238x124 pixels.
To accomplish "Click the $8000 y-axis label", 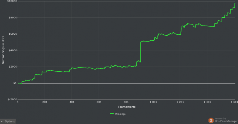I will point(13,18).
